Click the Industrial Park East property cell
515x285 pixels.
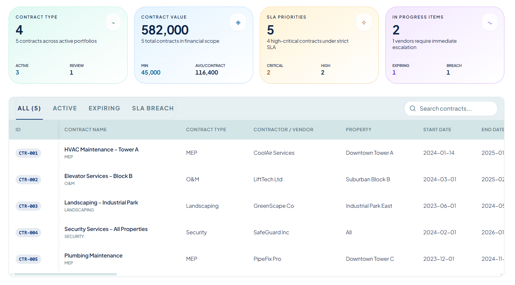(x=369, y=206)
